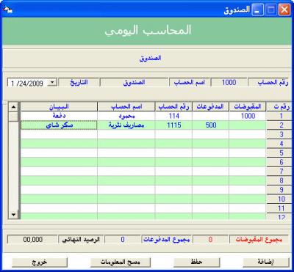Select cell with name محمود
Screen dimensions: 294x272
coord(126,116)
